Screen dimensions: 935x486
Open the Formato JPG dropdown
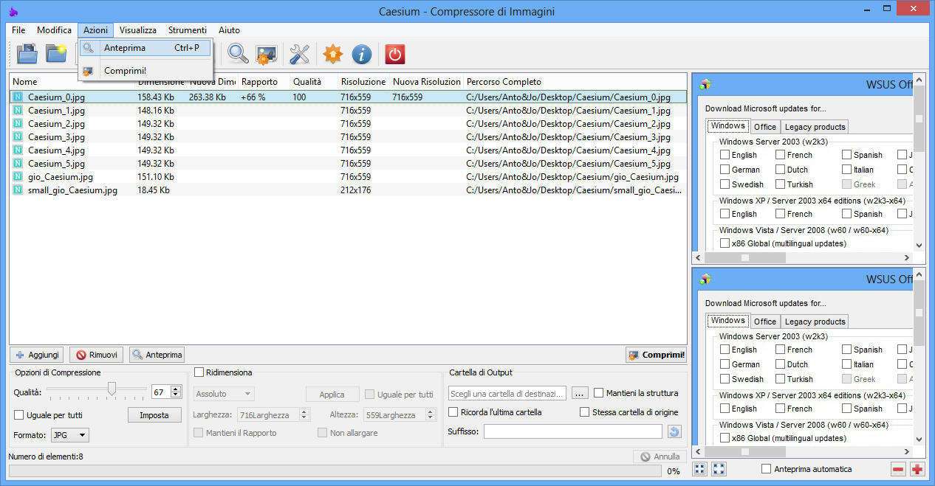(x=70, y=435)
